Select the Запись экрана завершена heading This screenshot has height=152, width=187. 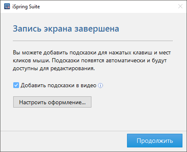click(66, 29)
